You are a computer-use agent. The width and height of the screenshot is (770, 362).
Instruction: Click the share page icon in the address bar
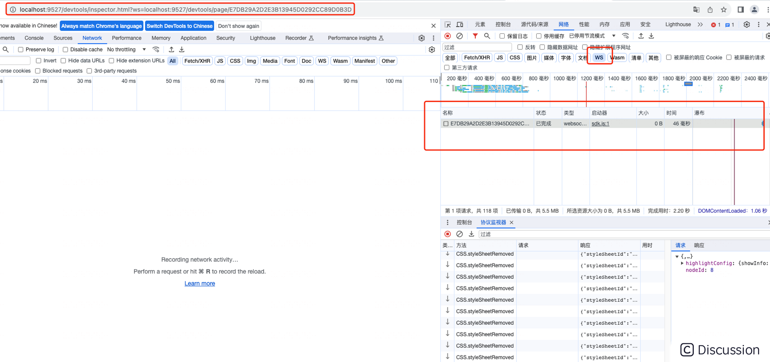[x=710, y=10]
